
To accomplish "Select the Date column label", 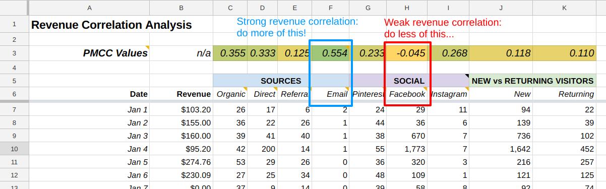I will tap(89, 94).
